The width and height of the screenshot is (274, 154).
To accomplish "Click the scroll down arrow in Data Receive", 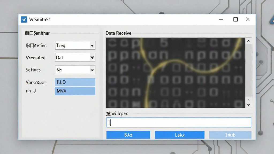I will tap(249, 105).
